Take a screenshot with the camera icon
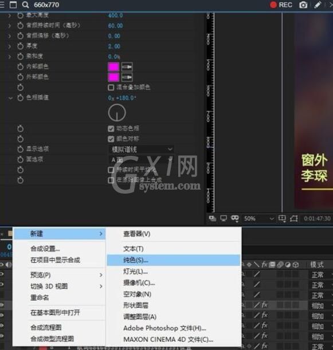 pos(303,5)
